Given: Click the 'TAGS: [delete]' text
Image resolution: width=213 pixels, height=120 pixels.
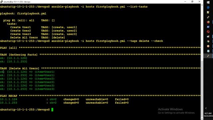Looking at the screenshot, I should 53,38.
